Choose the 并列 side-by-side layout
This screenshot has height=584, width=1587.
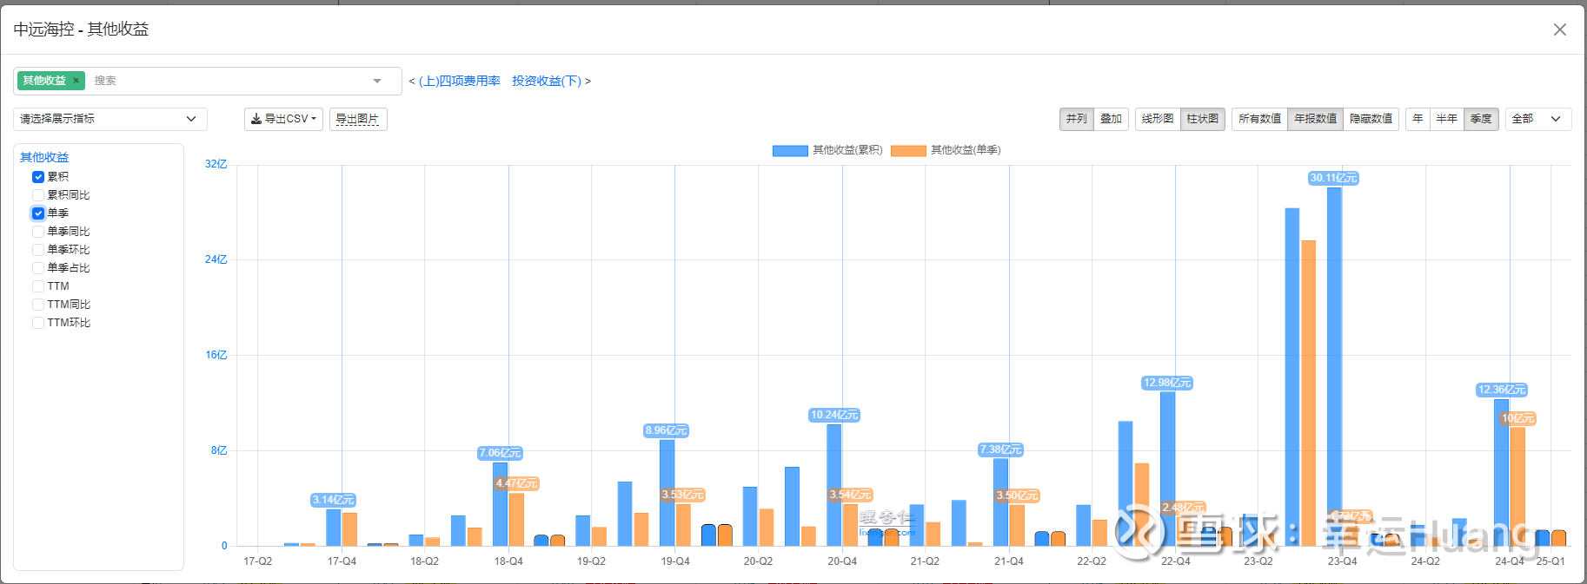coord(1076,119)
